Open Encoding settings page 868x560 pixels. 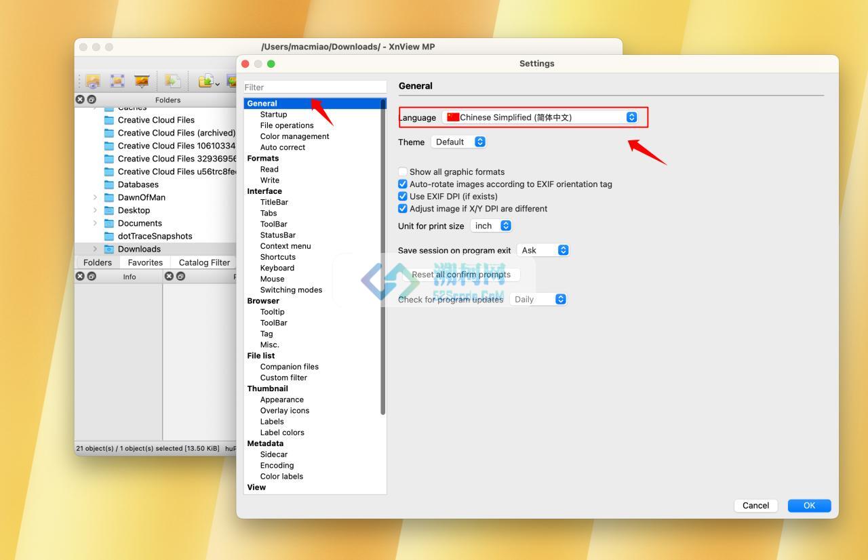[277, 465]
